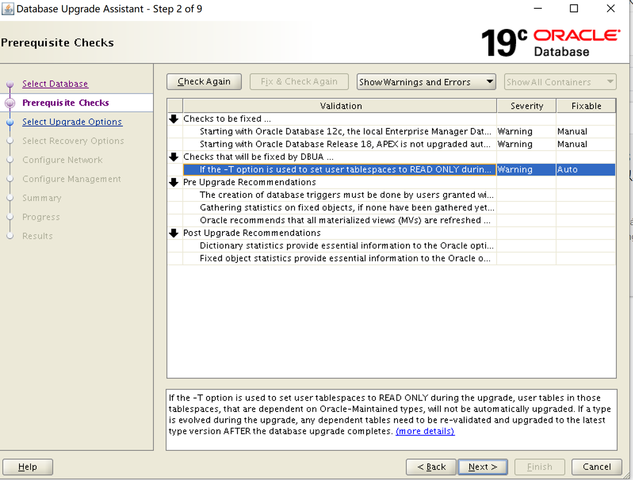Collapse the Pre Upgrade Recommendations arrow

click(174, 183)
